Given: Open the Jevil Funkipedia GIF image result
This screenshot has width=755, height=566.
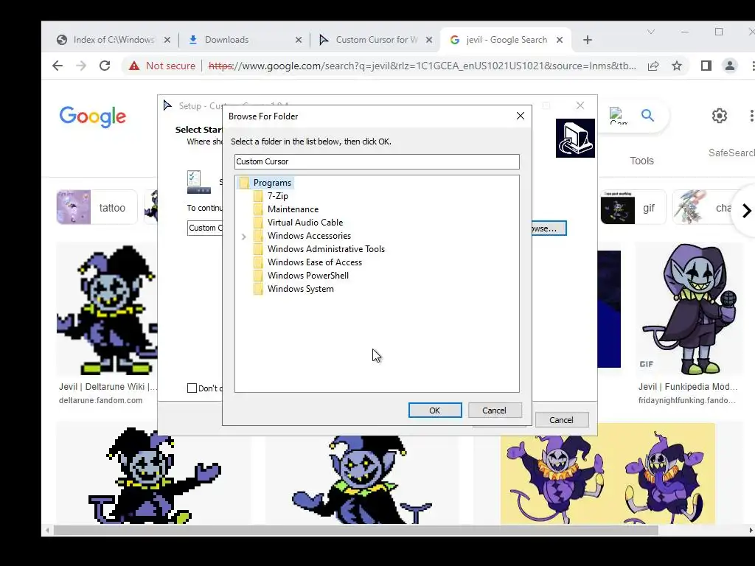Looking at the screenshot, I should click(x=689, y=309).
